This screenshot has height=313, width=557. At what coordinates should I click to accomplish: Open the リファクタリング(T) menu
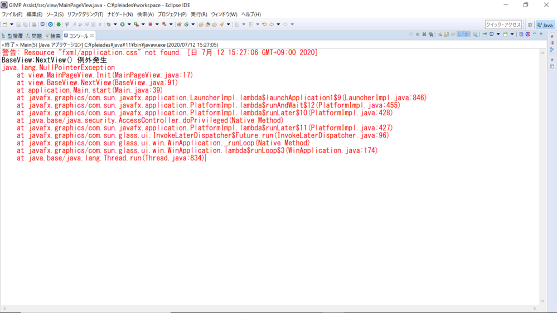[x=85, y=14]
